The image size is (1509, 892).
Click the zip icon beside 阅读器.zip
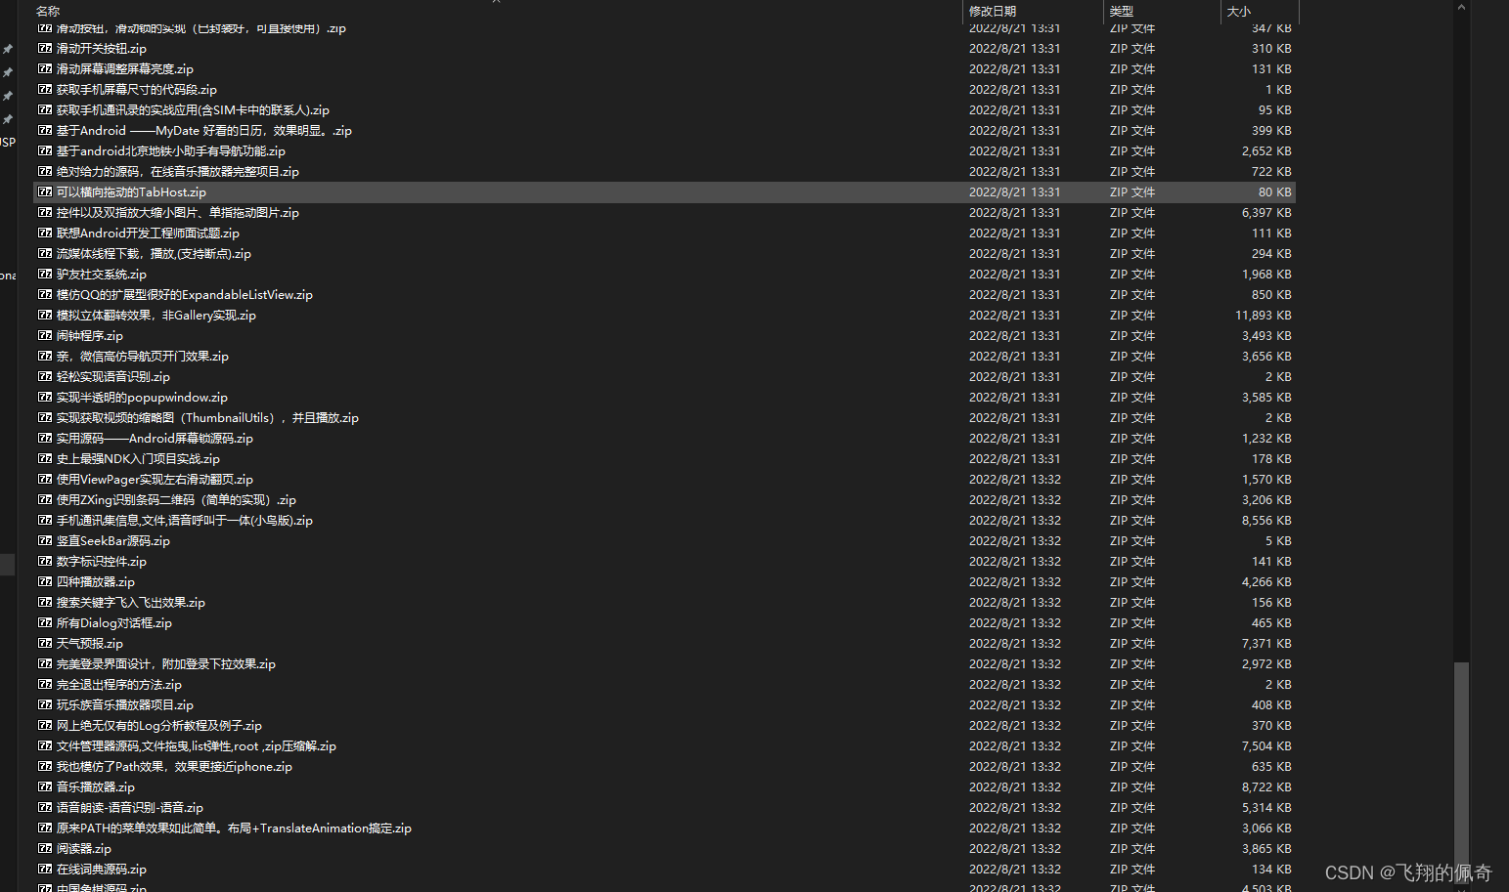click(45, 848)
